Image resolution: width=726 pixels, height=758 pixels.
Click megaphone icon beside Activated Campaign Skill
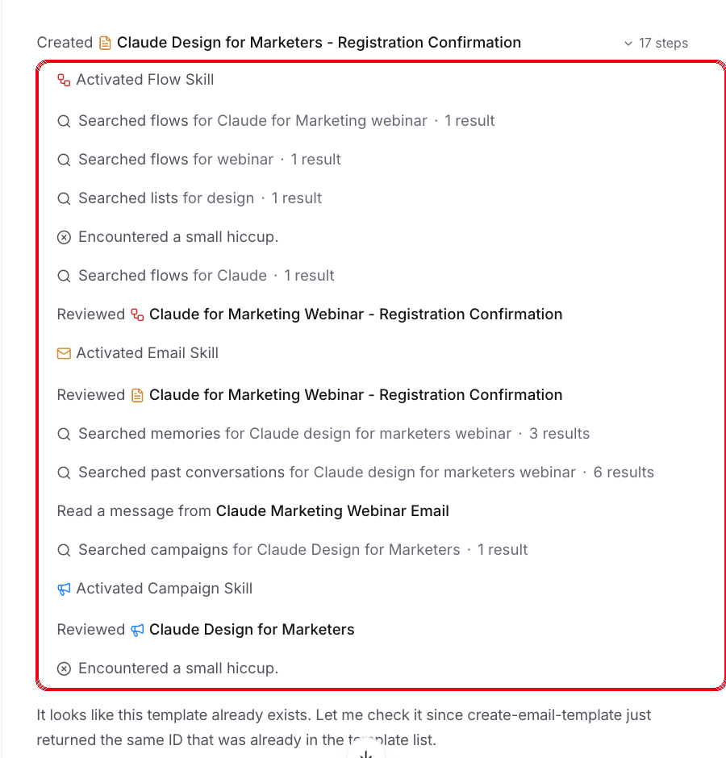click(x=64, y=589)
